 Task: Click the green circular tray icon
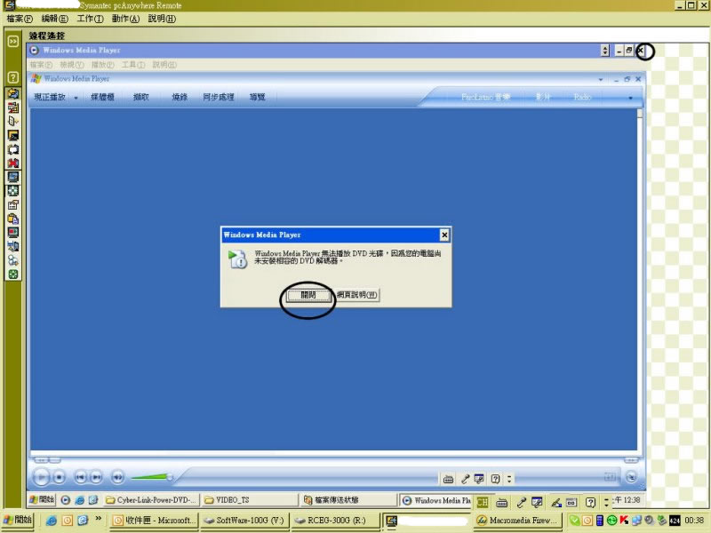tap(611, 521)
